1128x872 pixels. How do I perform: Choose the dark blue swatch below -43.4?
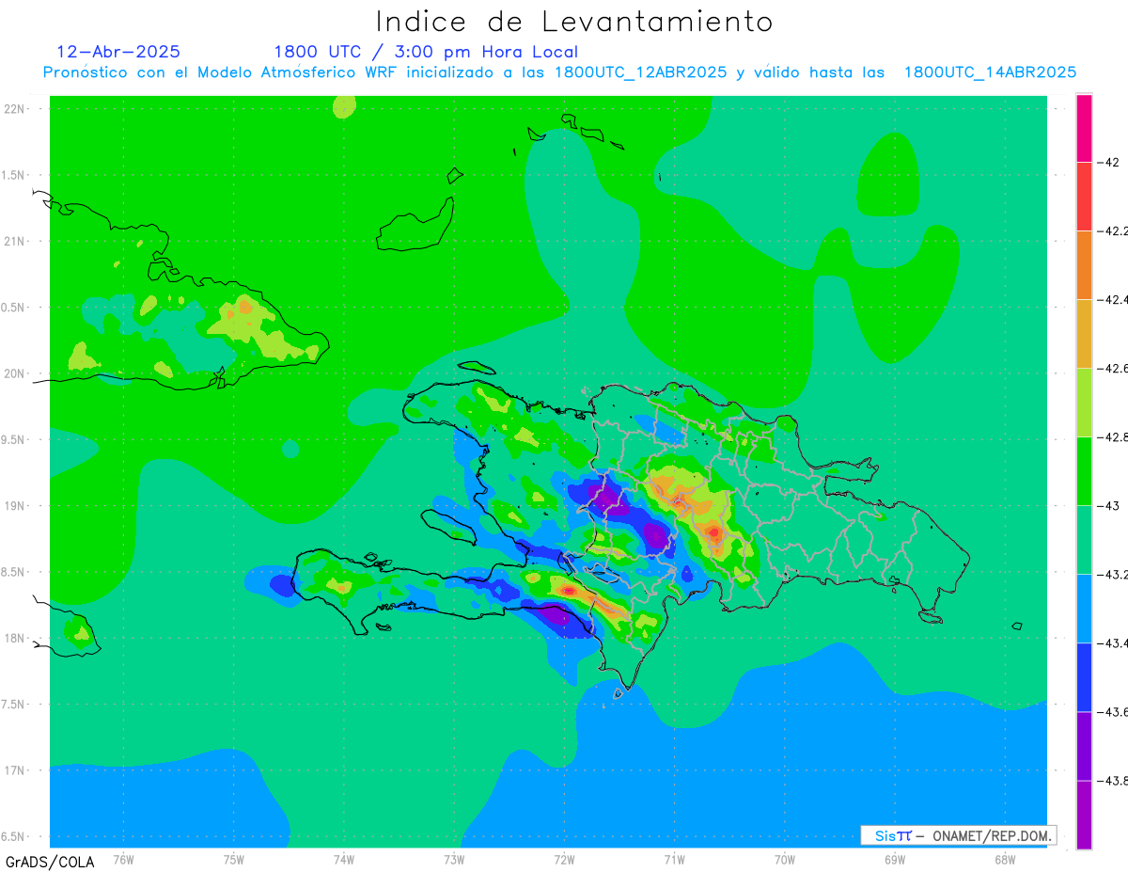coord(1084,676)
